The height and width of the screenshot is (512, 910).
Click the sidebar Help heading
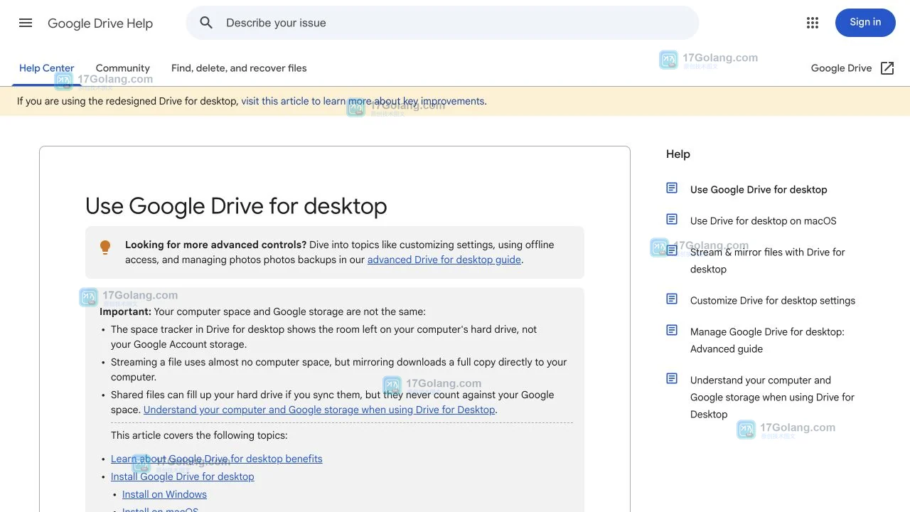pos(678,154)
